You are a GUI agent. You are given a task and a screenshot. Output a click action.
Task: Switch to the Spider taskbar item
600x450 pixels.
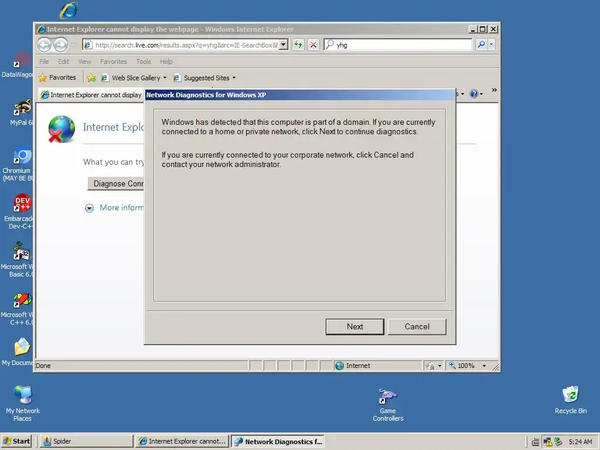click(87, 441)
